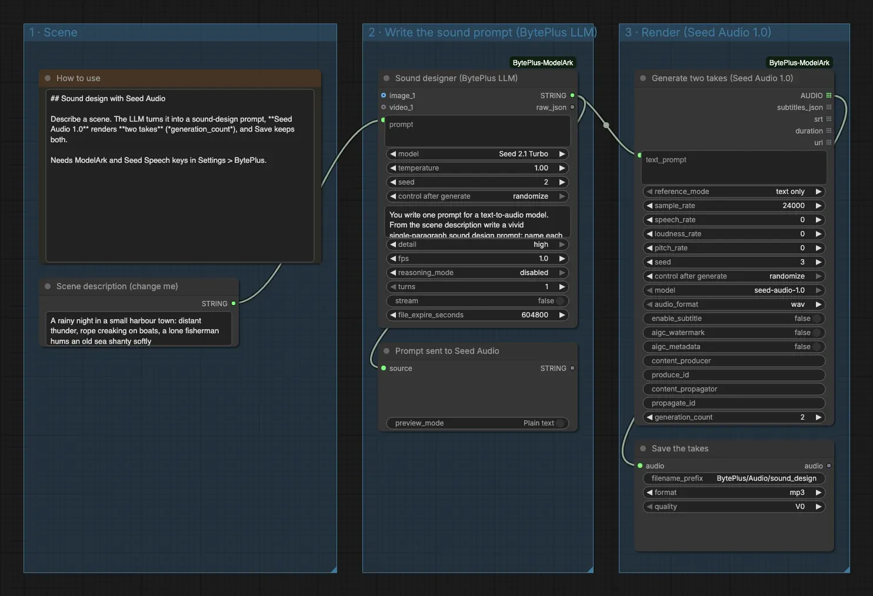Enable the aigc_metadata switch

816,347
